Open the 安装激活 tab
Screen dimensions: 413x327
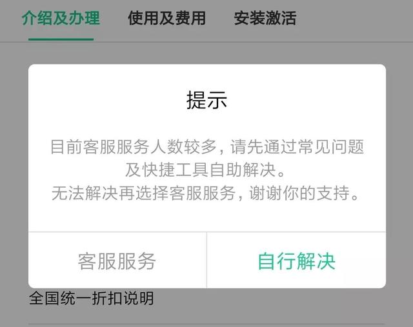pos(265,18)
